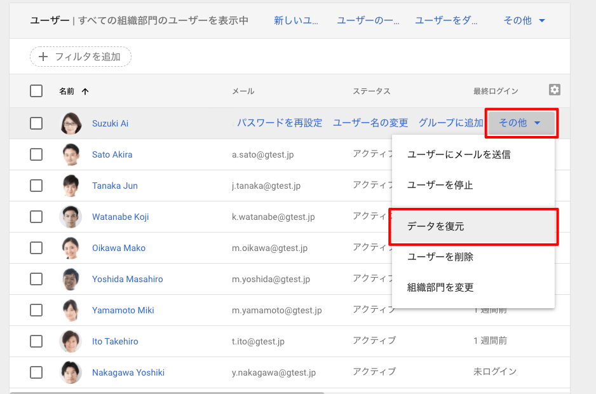This screenshot has width=596, height=394.
Task: Click Sato Akira's profile avatar
Action: tap(71, 154)
